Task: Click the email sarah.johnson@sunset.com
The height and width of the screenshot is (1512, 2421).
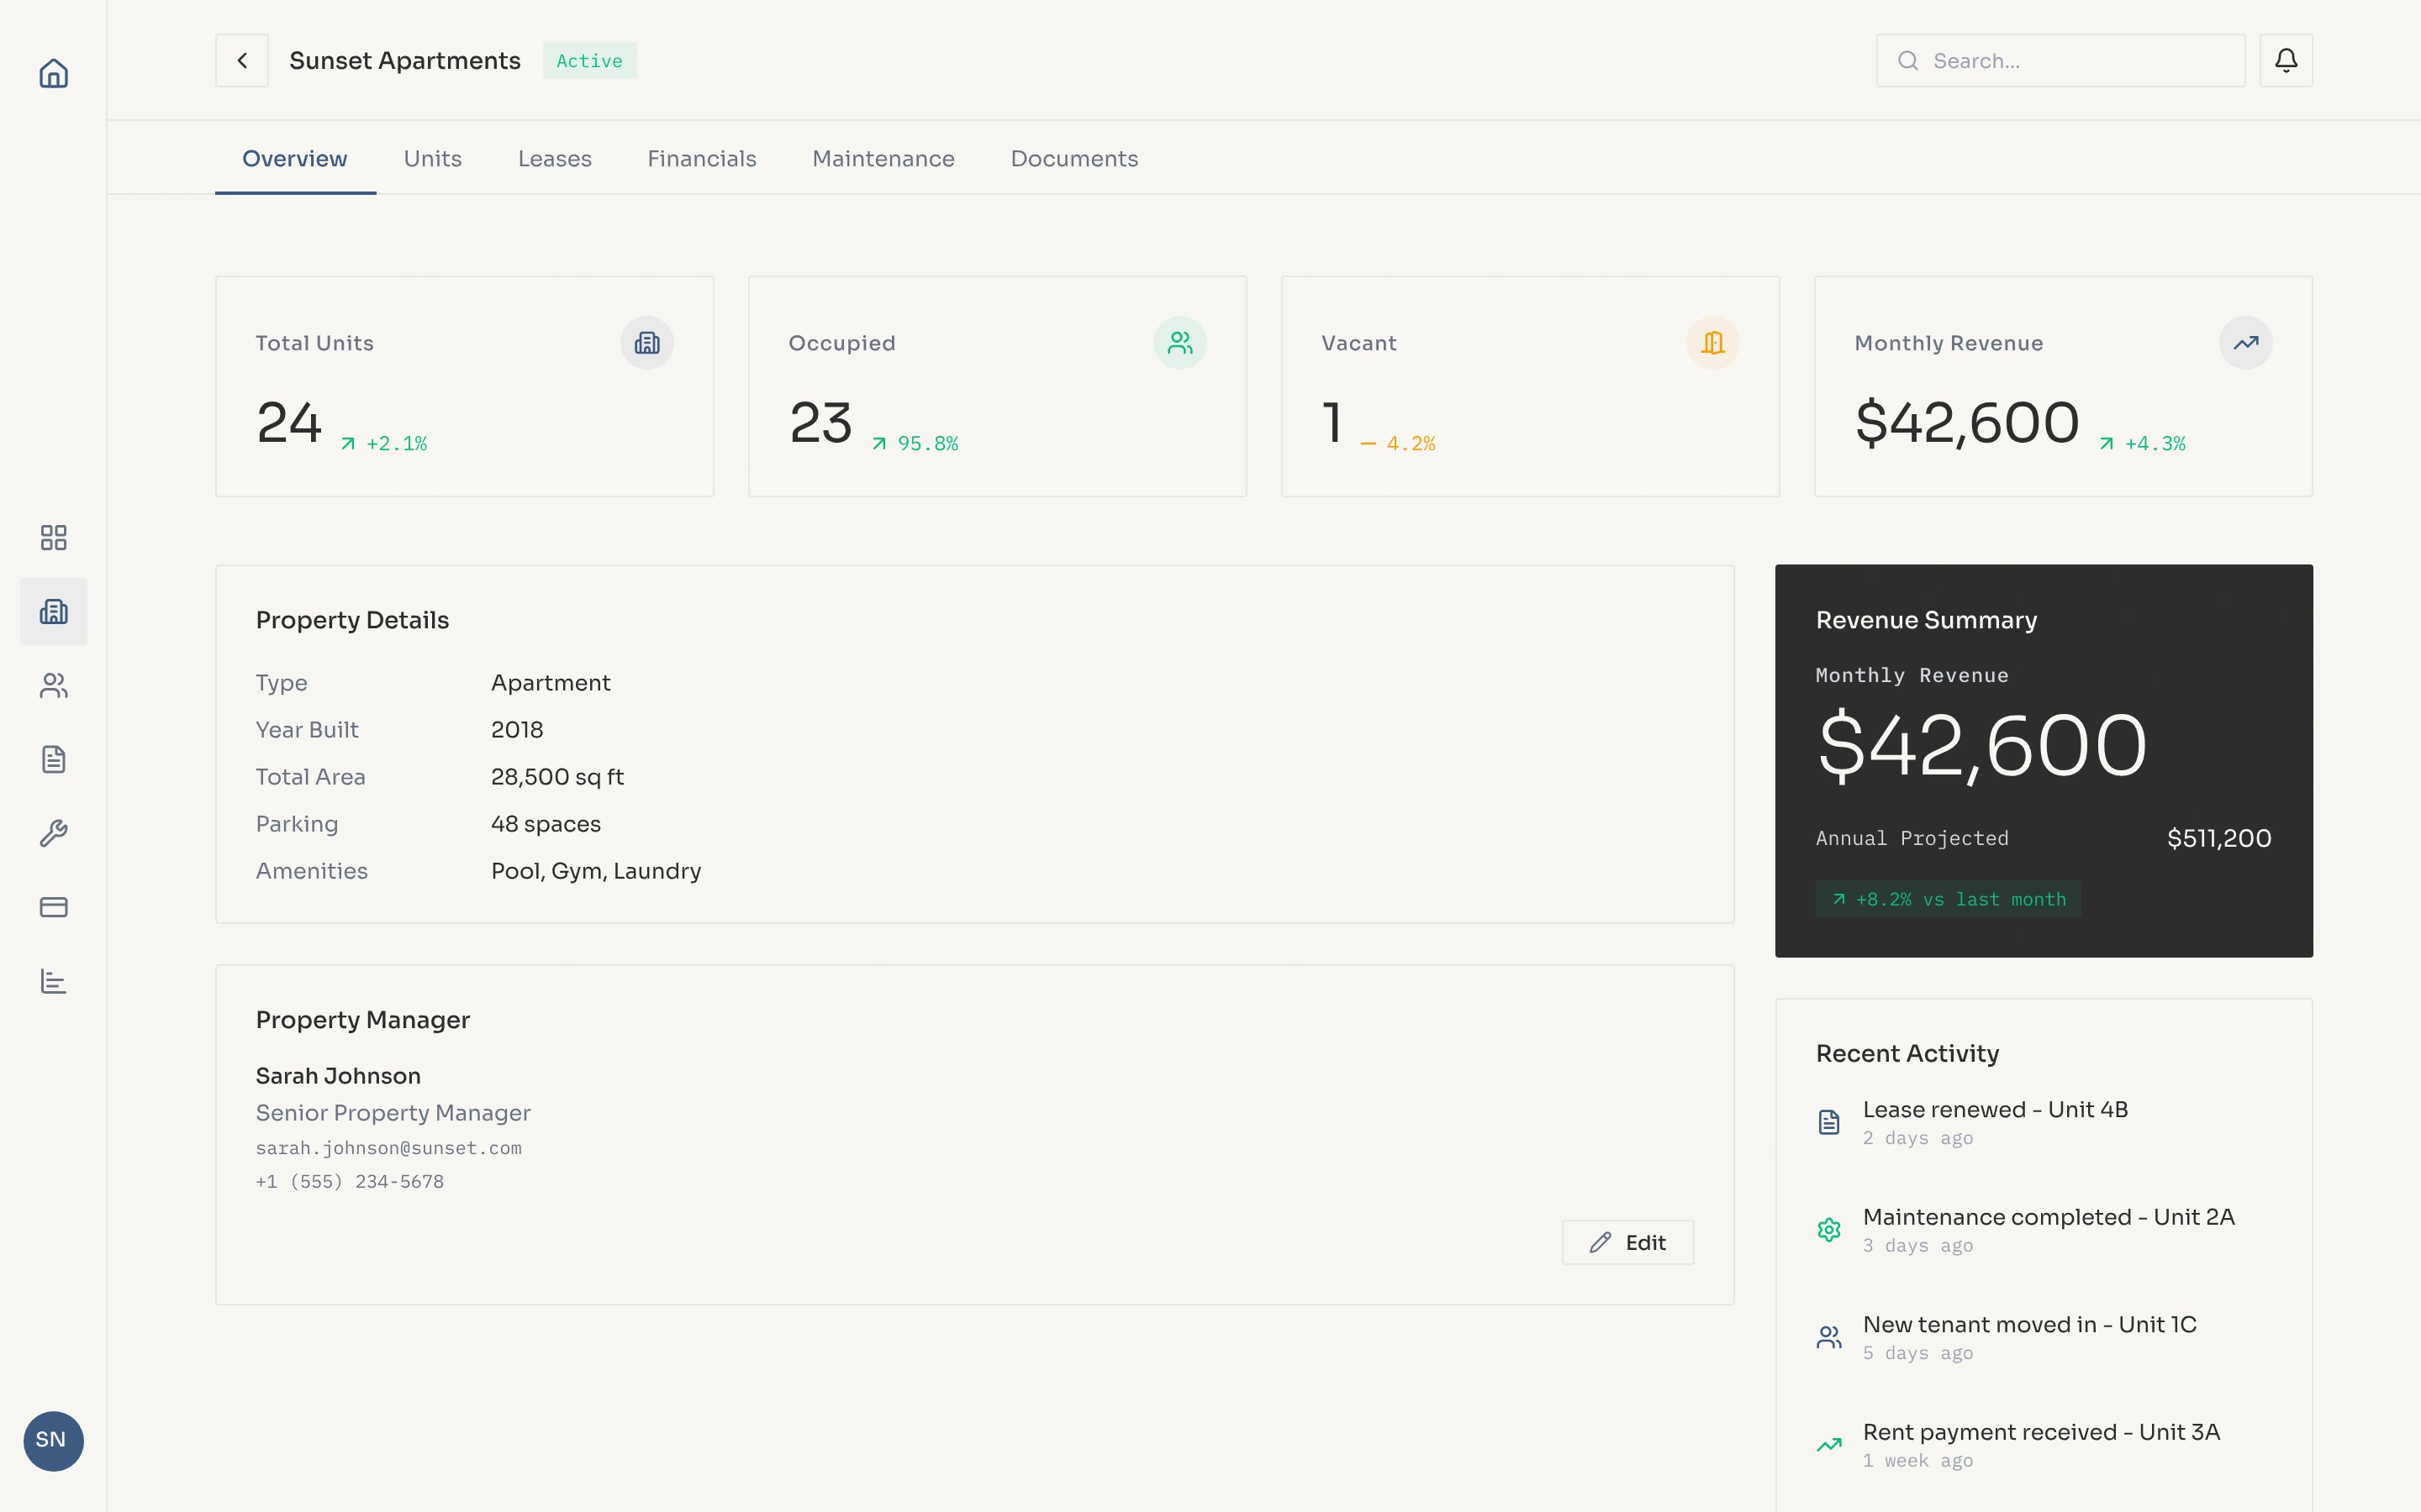Action: click(x=388, y=1148)
